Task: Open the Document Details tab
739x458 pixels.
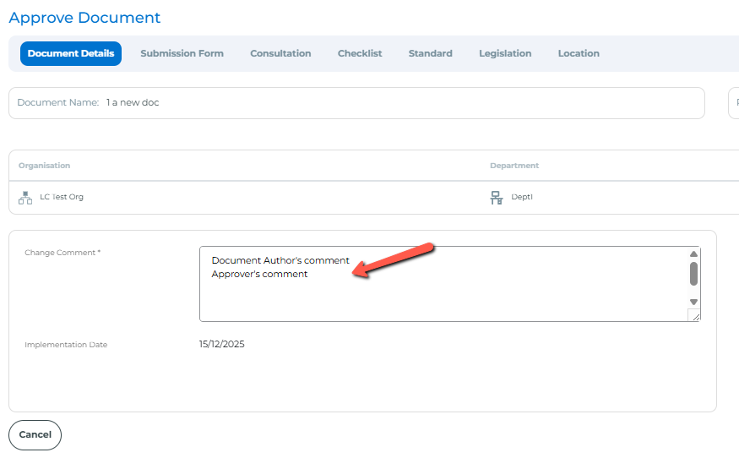Action: [x=71, y=53]
